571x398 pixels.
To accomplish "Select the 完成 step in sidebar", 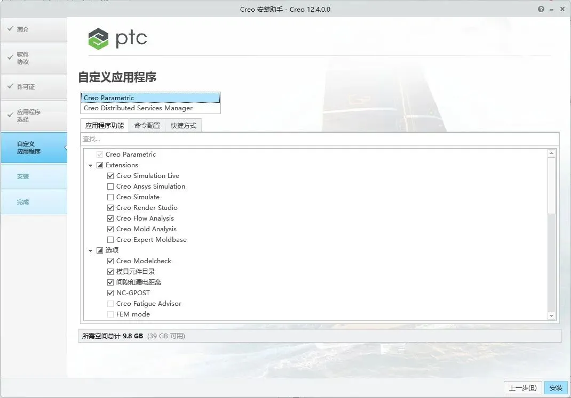I will [x=34, y=202].
